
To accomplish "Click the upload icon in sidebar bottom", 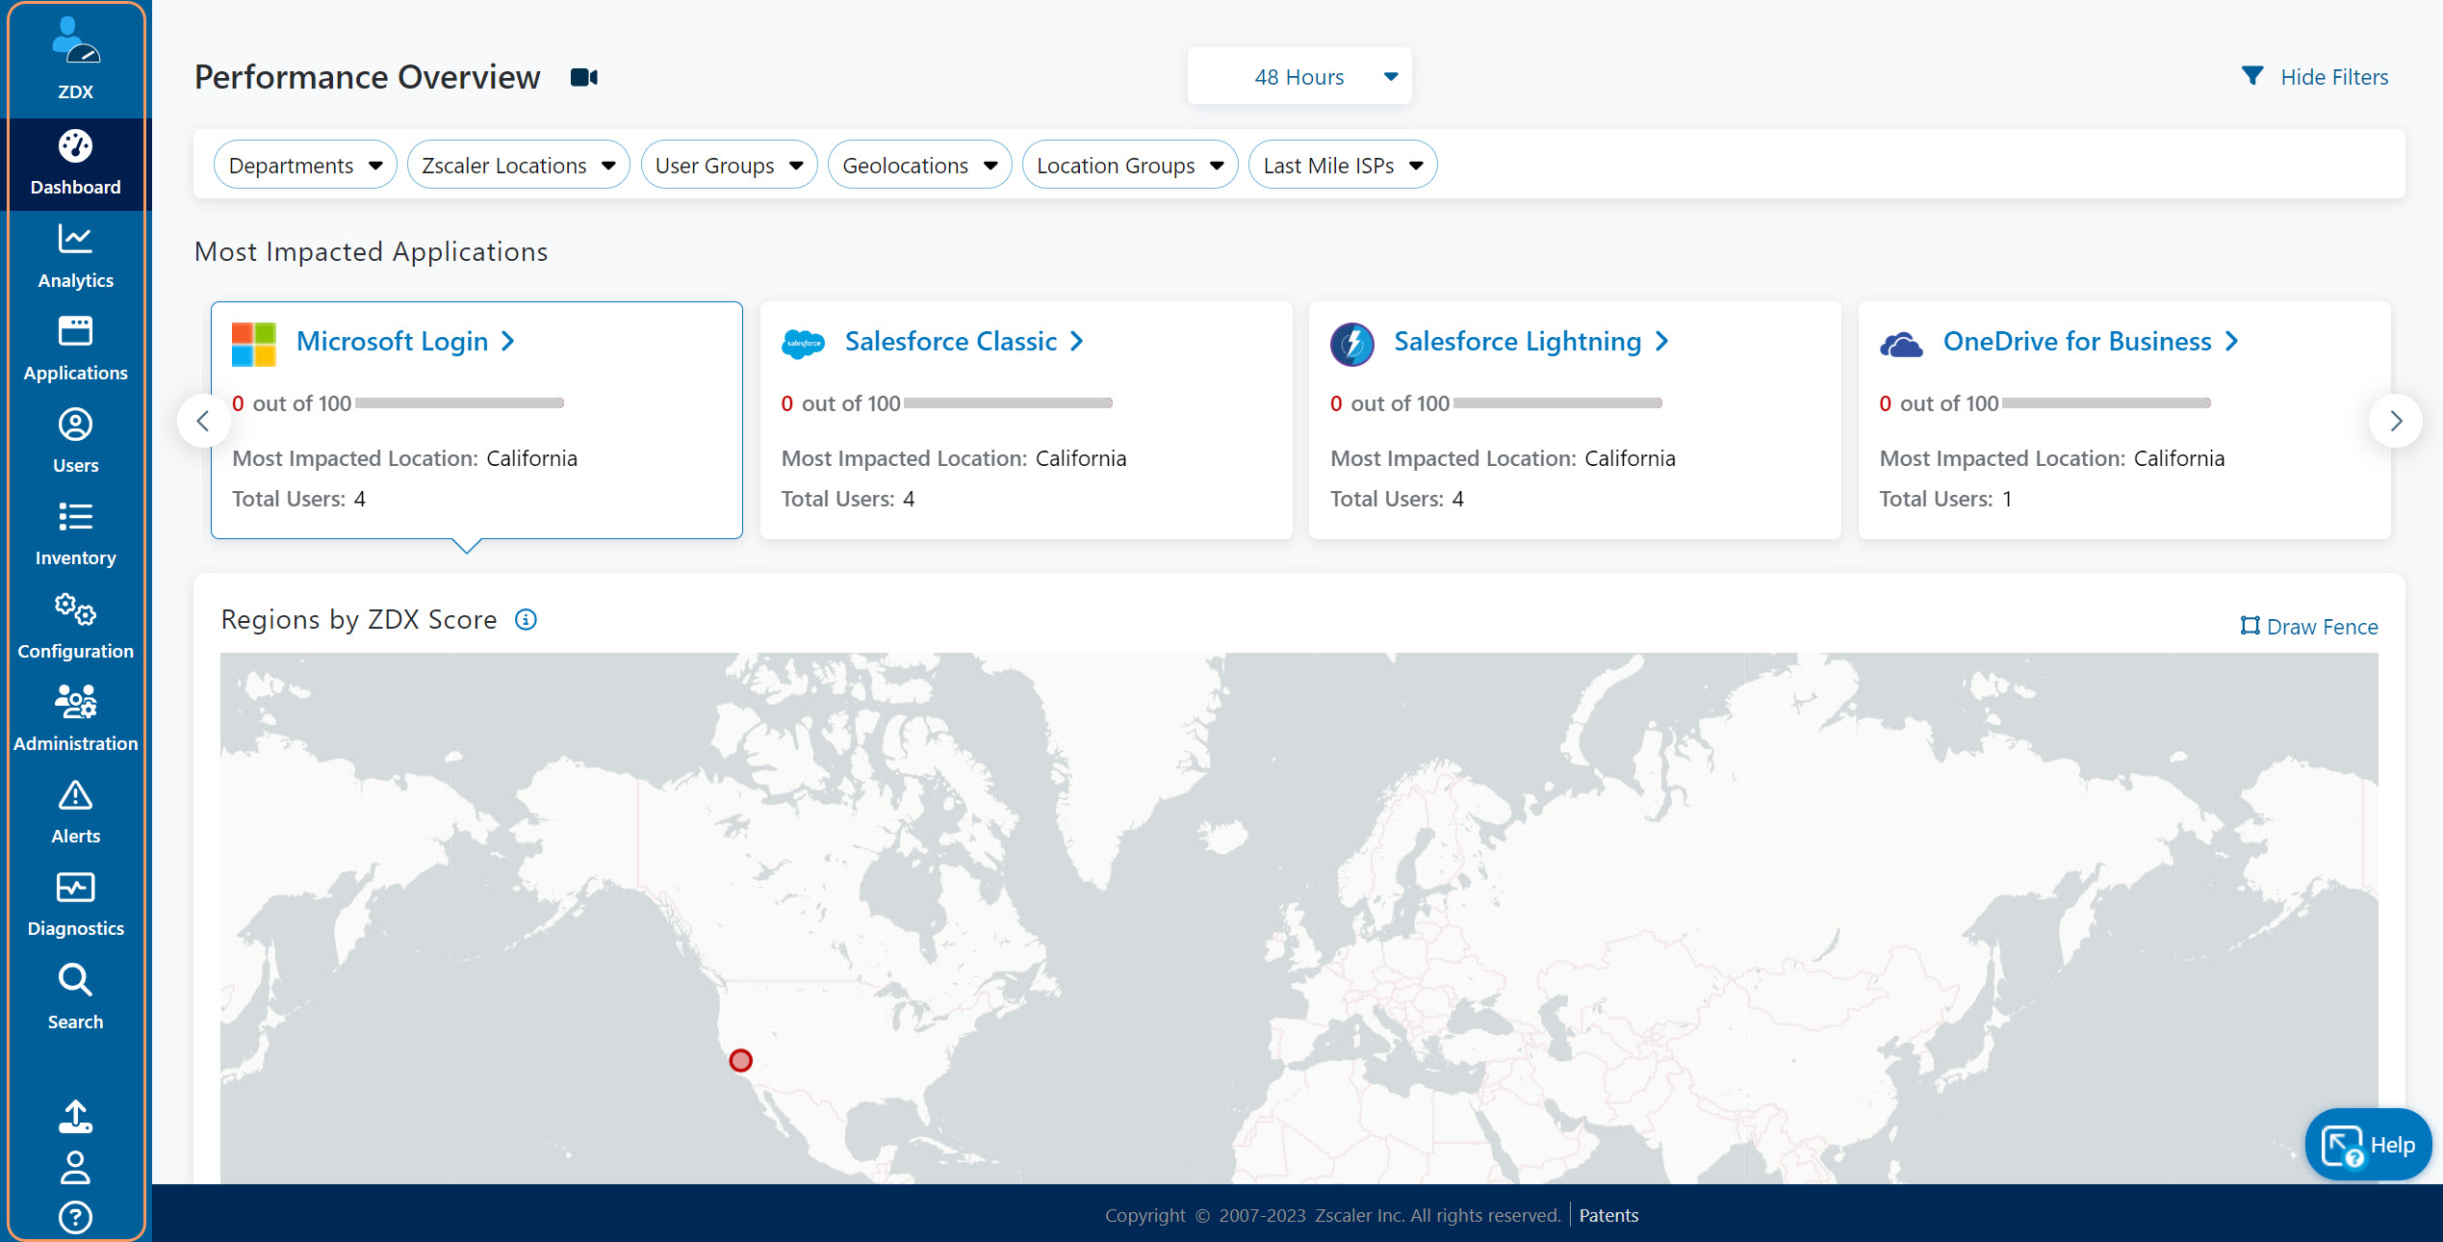I will pyautogui.click(x=75, y=1116).
